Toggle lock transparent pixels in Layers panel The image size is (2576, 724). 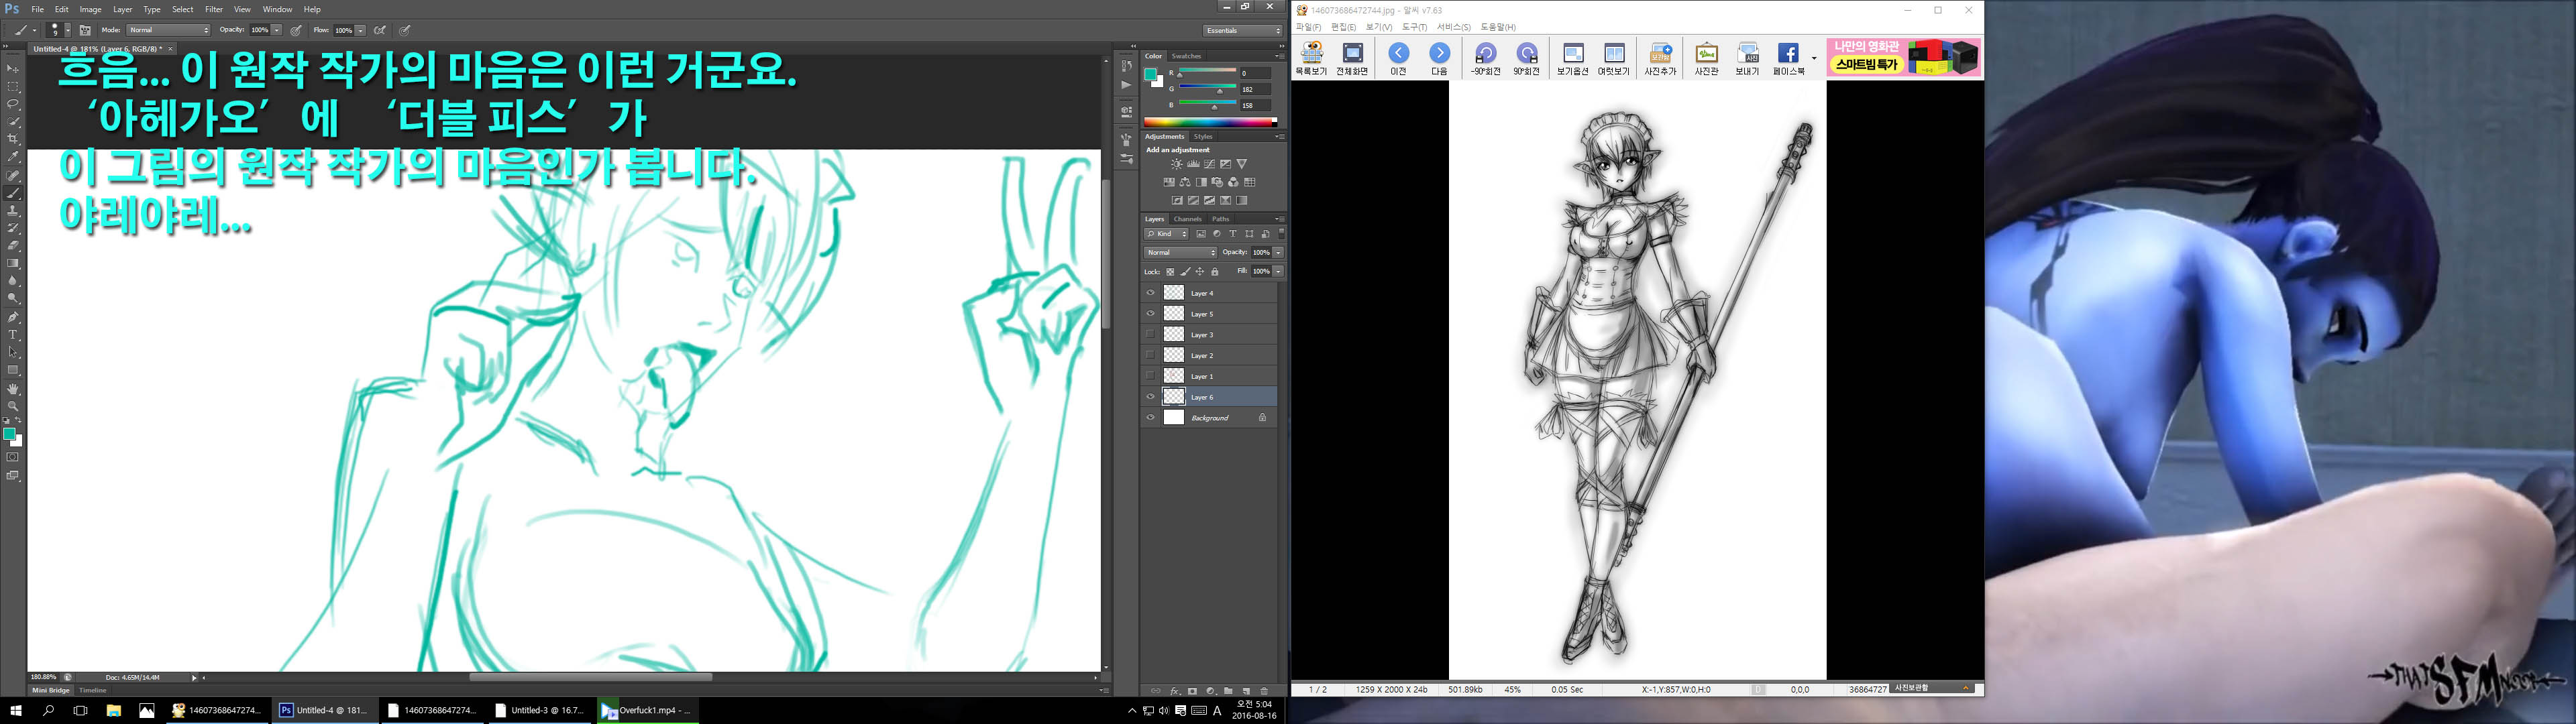(x=1170, y=271)
